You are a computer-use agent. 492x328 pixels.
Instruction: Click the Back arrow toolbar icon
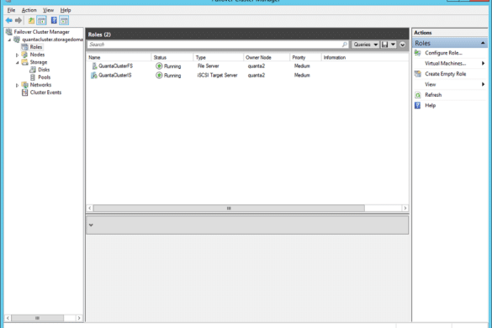pos(8,21)
